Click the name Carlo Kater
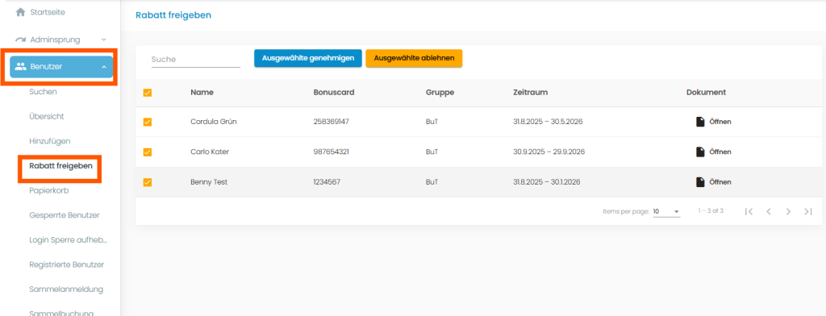826x316 pixels. click(210, 152)
